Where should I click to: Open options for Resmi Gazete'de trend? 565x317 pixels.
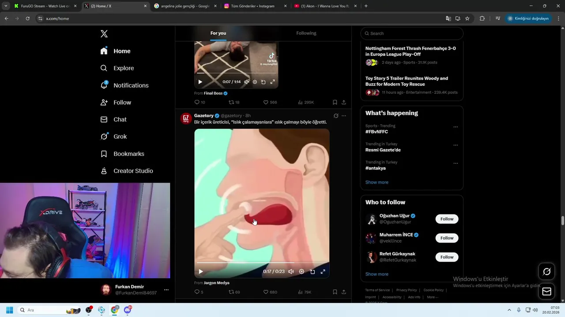click(x=456, y=145)
